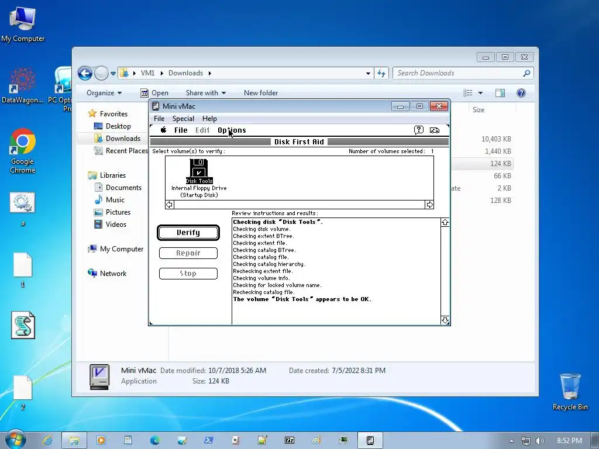Select the Google Chrome desktop shortcut
The width and height of the screenshot is (599, 449).
click(x=23, y=151)
